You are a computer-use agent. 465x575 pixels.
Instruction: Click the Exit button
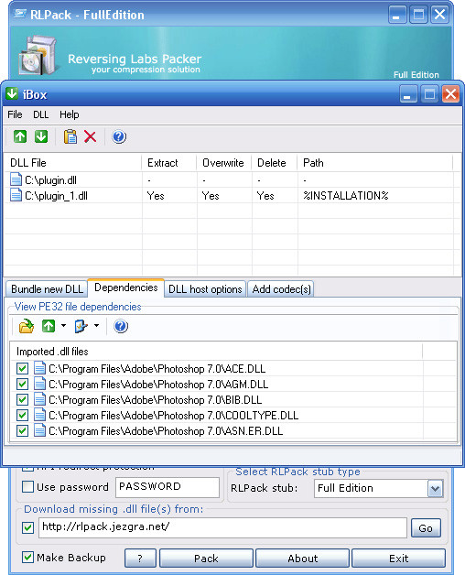(398, 559)
